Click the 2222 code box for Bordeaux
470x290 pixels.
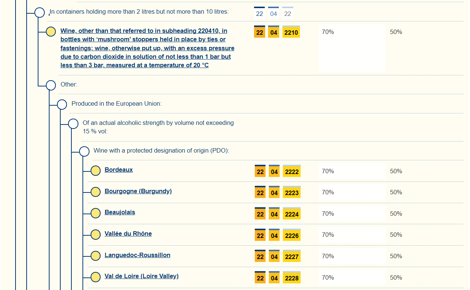pos(292,172)
